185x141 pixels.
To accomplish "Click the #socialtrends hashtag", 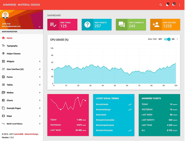I will tap(102, 104).
